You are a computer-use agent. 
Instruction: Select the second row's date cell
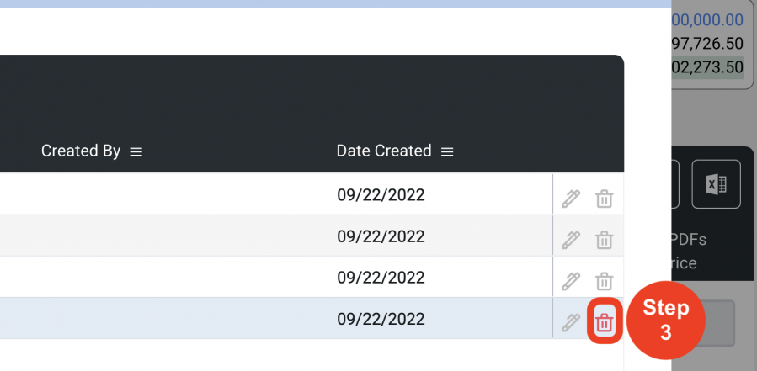[x=381, y=236]
